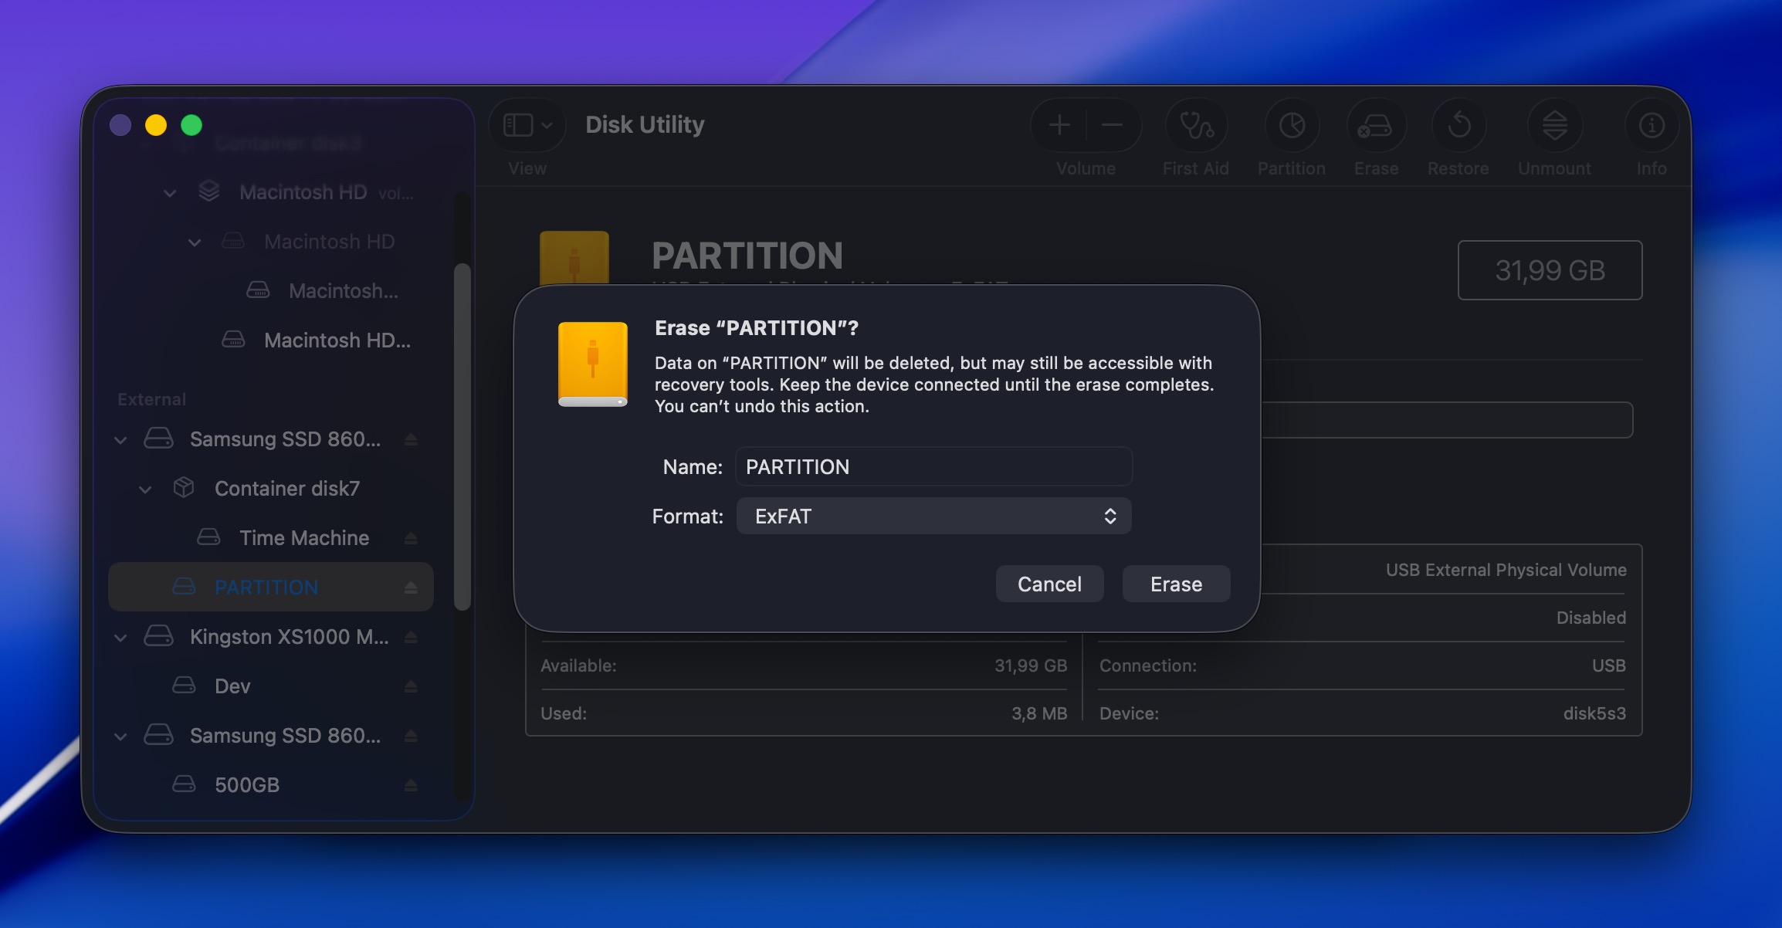The width and height of the screenshot is (1782, 928).
Task: Open the View options chevron dropdown
Action: [547, 124]
